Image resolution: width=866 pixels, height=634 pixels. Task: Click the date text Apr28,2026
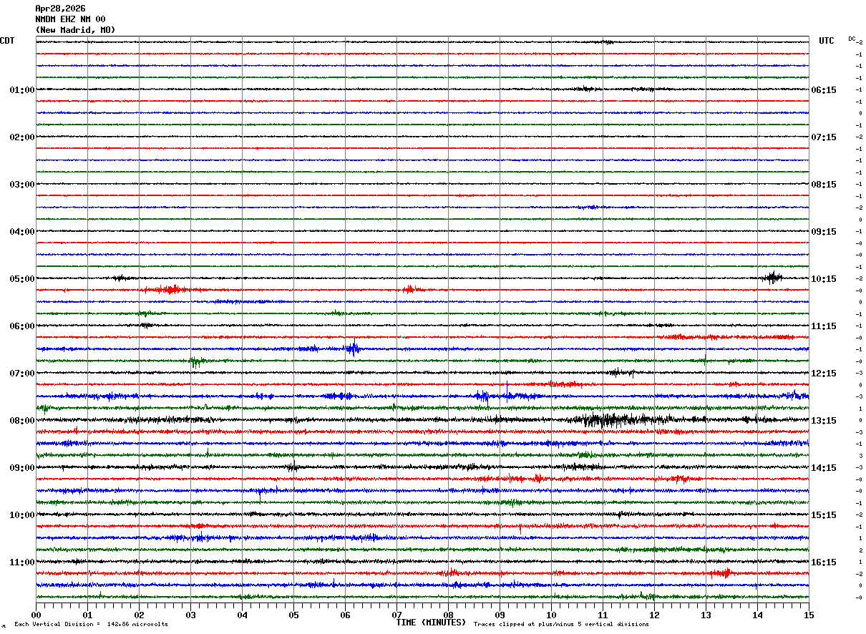60,9
